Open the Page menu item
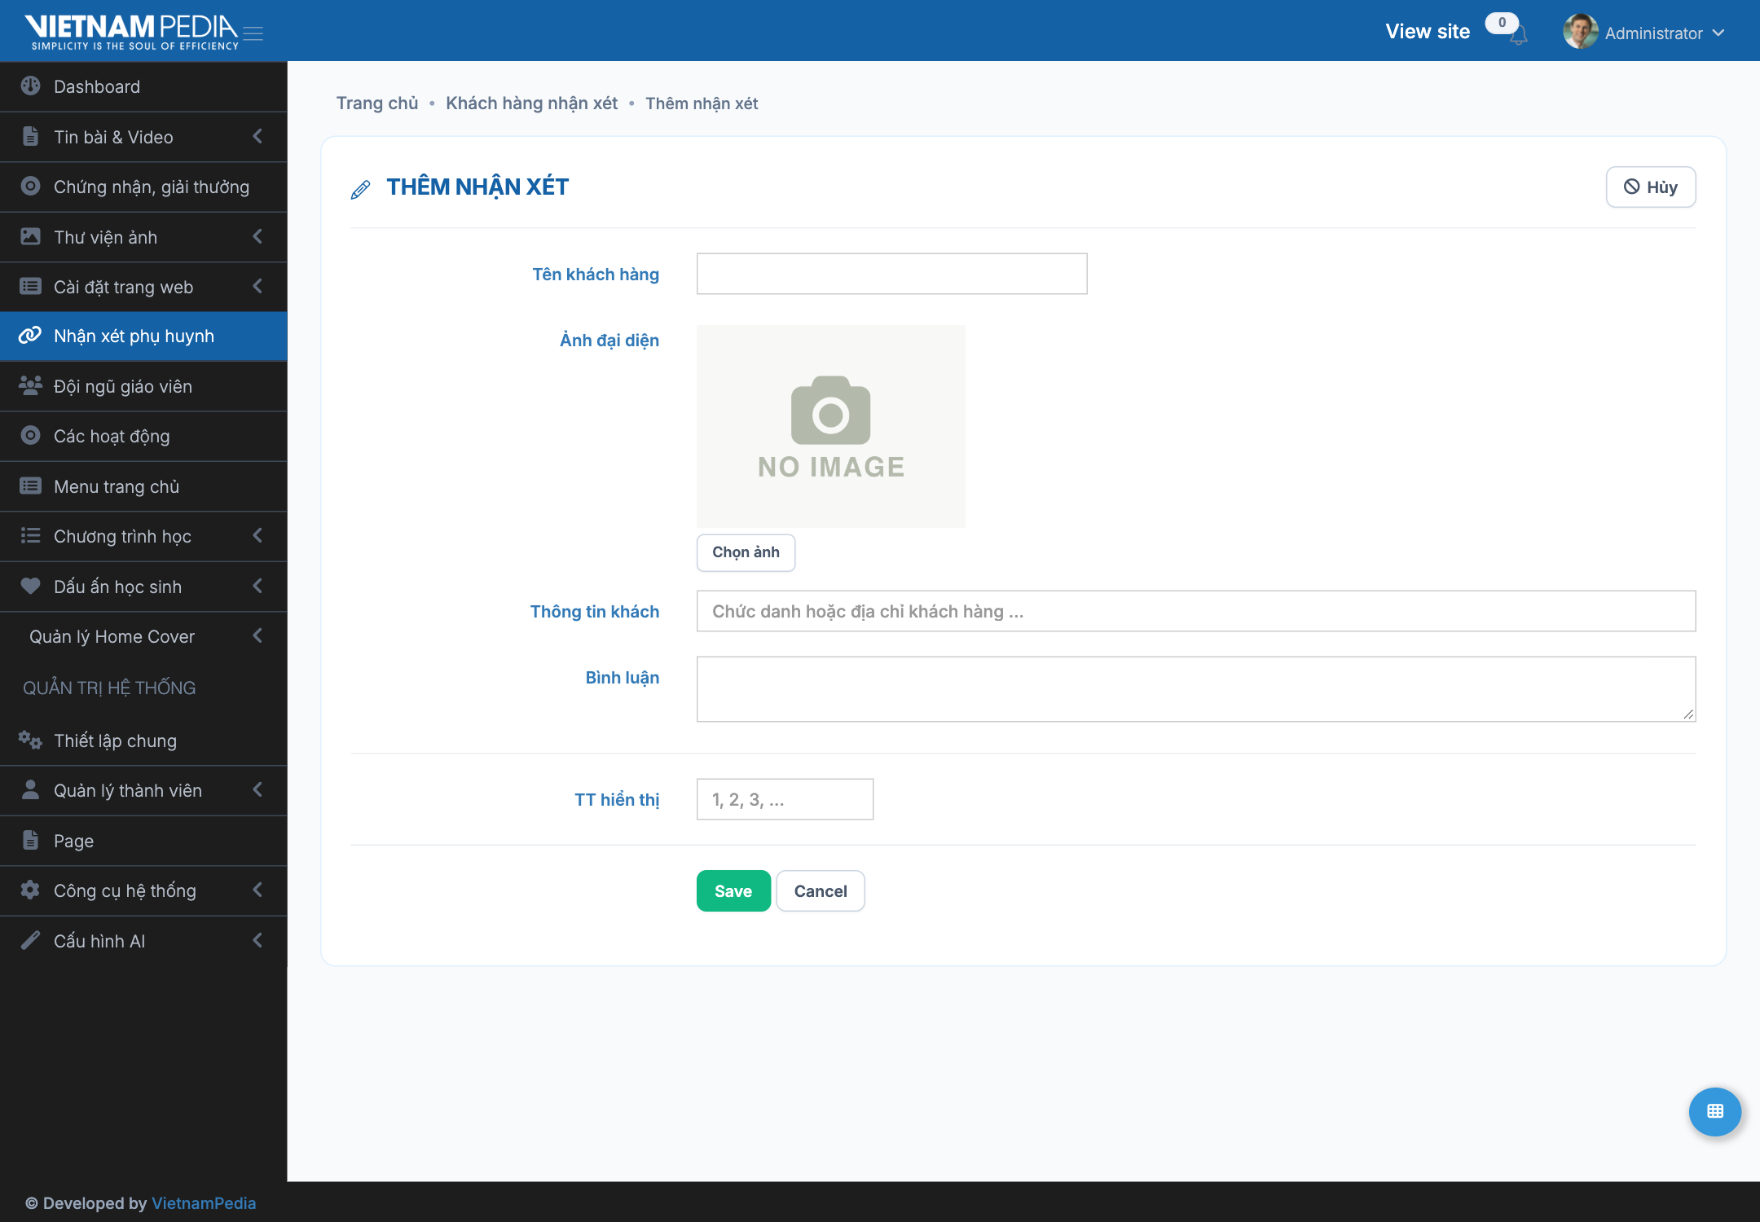 pos(143,841)
